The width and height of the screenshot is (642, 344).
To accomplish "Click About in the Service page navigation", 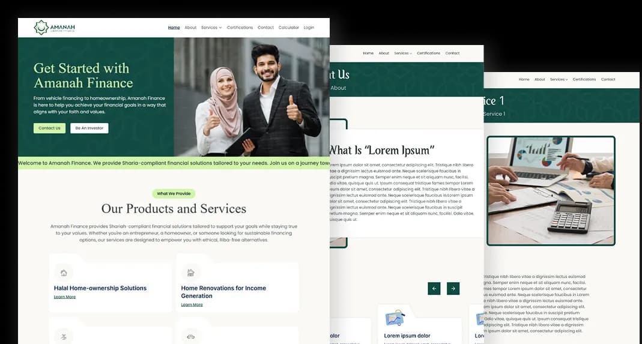I will tap(540, 79).
